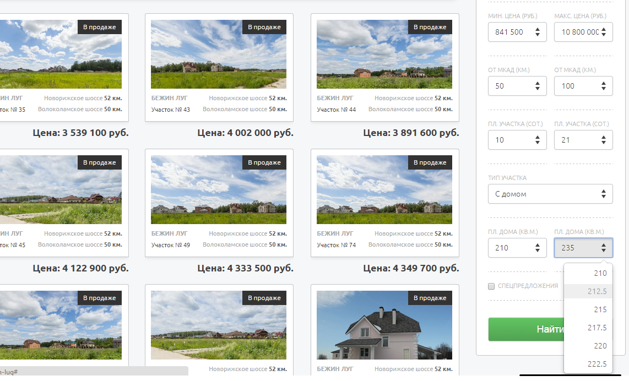Expand the maximum MKAD distance 100 selector
This screenshot has width=629, height=381.
583,86
